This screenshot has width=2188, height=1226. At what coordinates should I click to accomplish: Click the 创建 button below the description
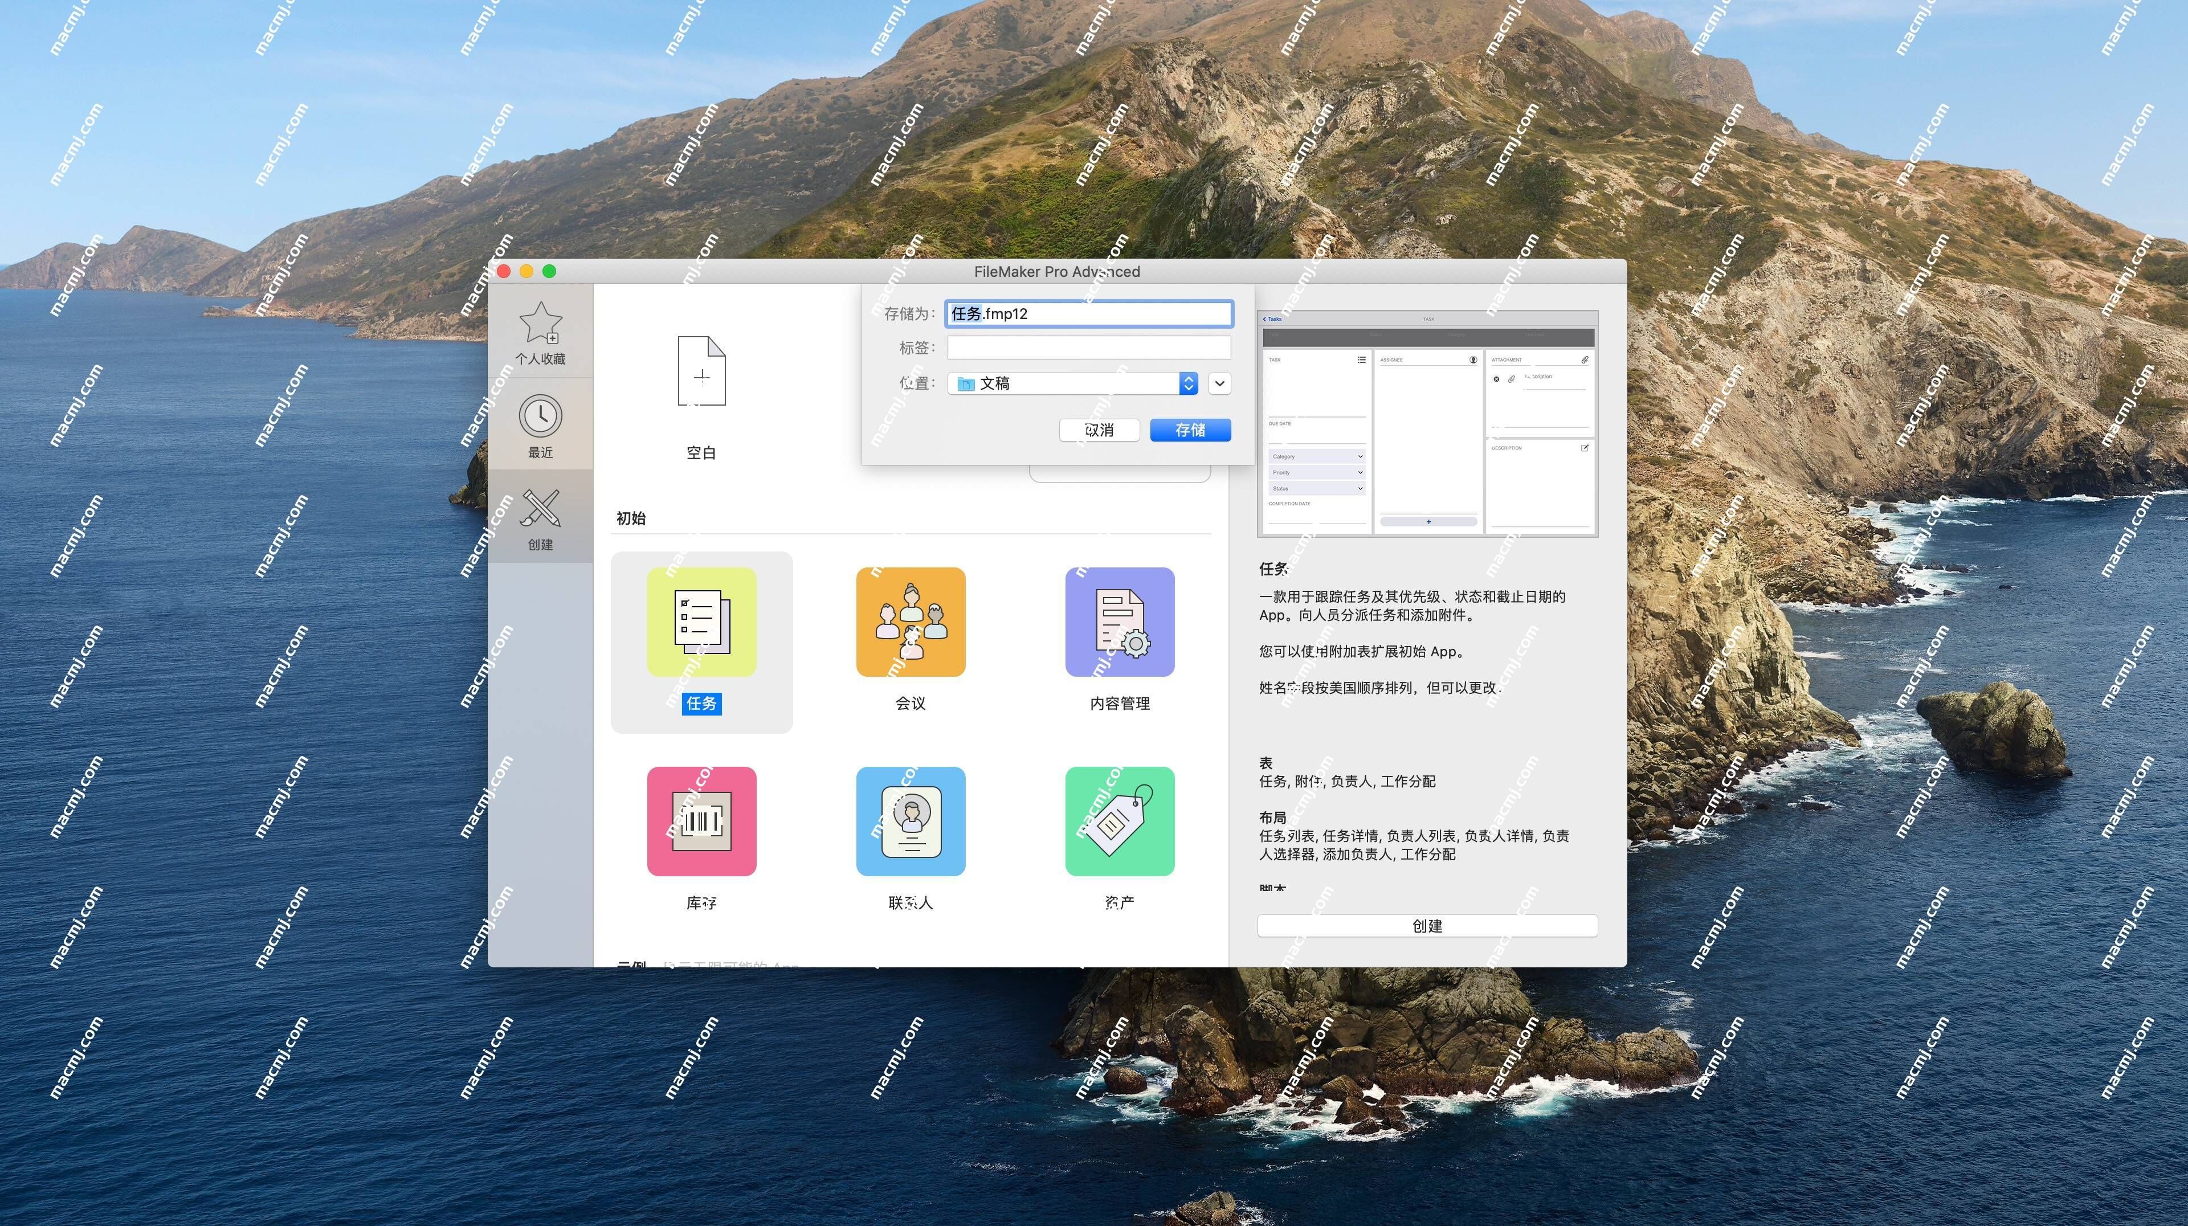pyautogui.click(x=1427, y=926)
